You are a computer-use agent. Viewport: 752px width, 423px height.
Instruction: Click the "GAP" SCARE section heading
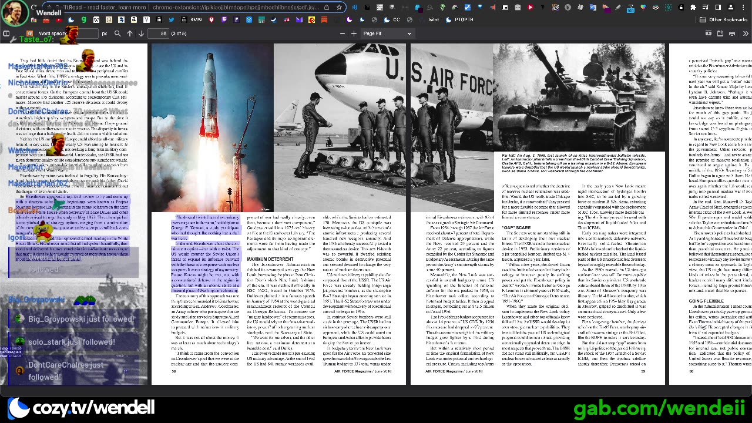517,228
